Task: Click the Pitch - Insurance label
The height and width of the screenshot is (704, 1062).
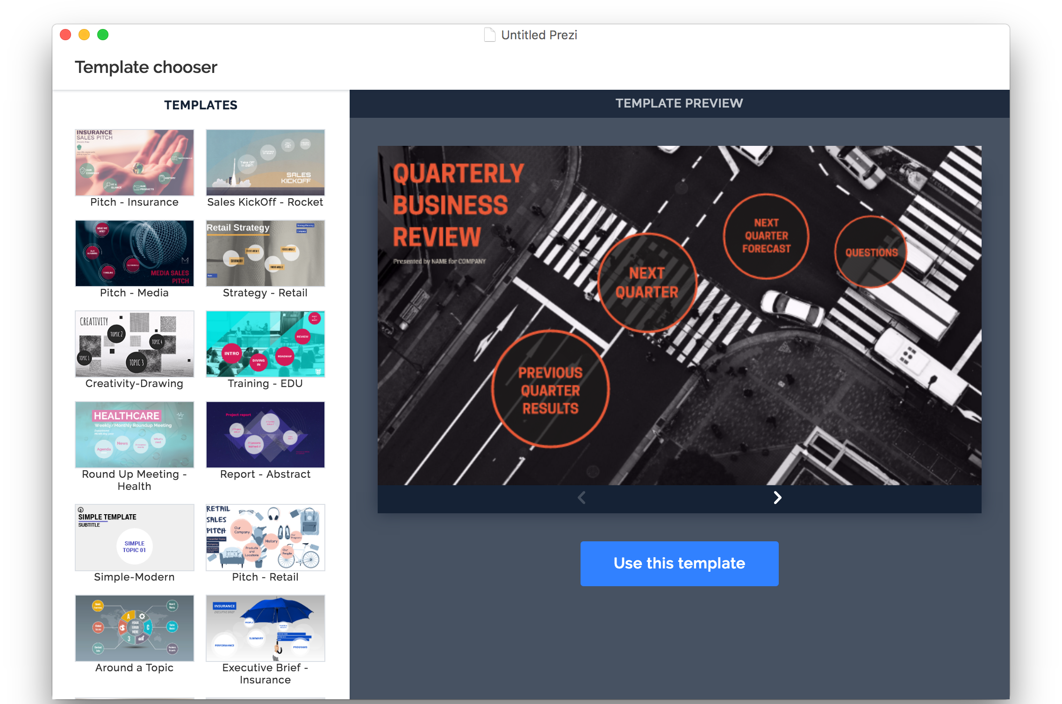Action: click(x=135, y=202)
